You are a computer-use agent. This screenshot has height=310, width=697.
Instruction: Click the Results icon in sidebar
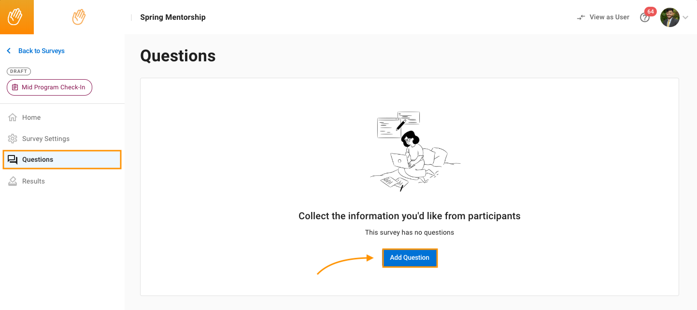[13, 181]
